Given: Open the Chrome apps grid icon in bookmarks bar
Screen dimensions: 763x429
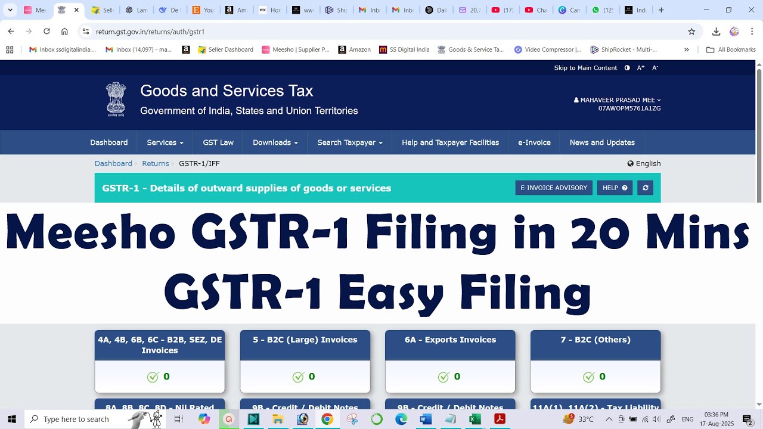Looking at the screenshot, I should [x=10, y=49].
